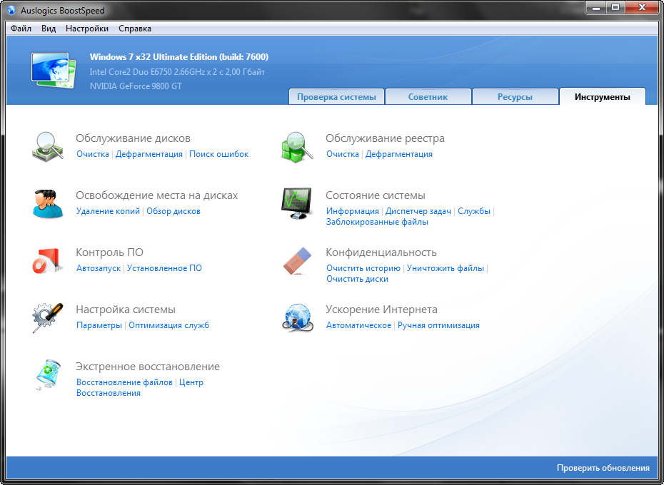Click the Оптимизация служб link

[168, 325]
